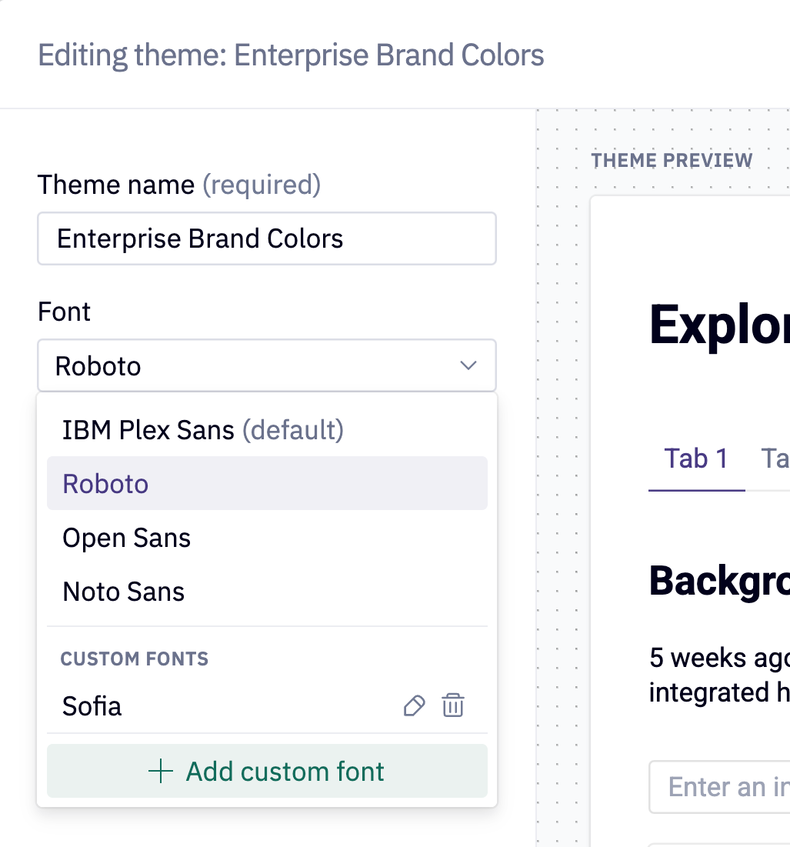This screenshot has height=847, width=790.
Task: Switch to Tab 1 in theme preview
Action: [696, 459]
